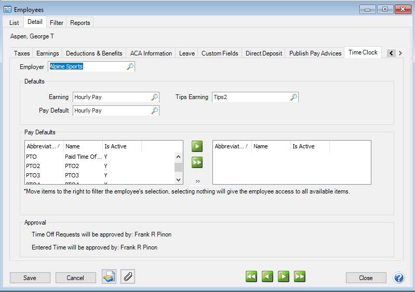Open Tips Earning lookup magnifier
Viewport: 415px width, 292px height.
[294, 97]
